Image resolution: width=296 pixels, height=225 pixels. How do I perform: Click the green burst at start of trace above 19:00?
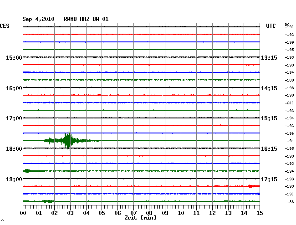[x=27, y=171]
